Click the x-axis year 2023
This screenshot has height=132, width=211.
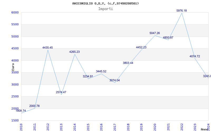[x=195, y=127]
